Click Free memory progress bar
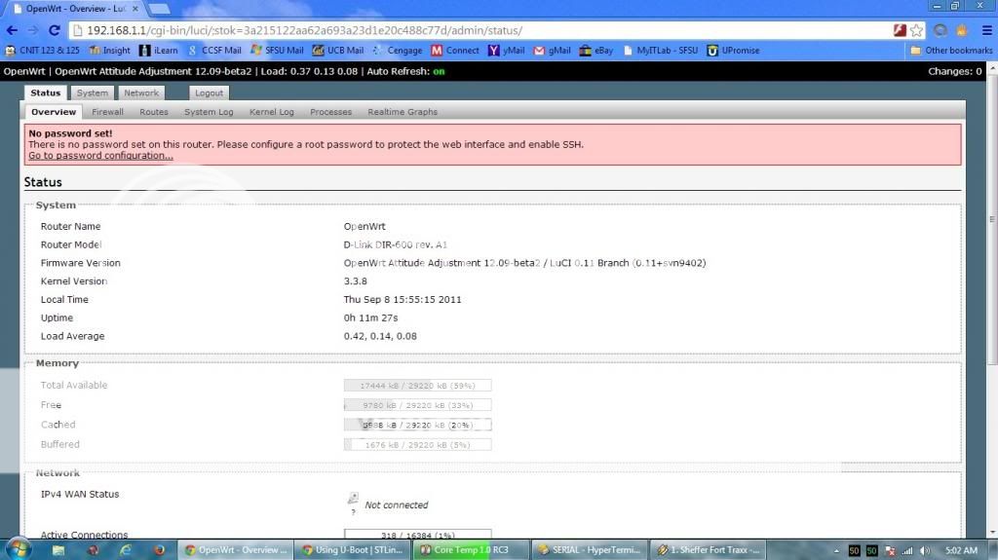This screenshot has width=998, height=560. pyautogui.click(x=417, y=405)
